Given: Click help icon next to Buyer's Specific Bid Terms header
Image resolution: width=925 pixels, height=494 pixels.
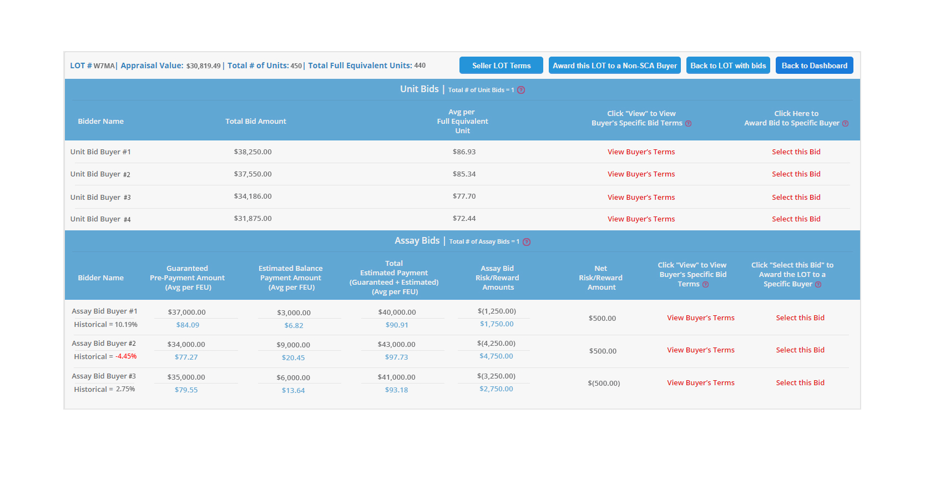Looking at the screenshot, I should coord(688,124).
